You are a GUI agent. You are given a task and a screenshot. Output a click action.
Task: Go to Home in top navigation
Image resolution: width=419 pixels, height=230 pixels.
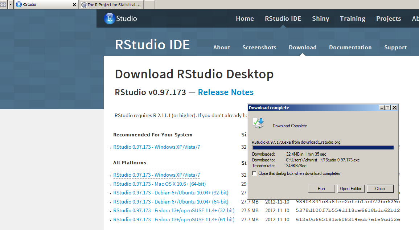[245, 19]
